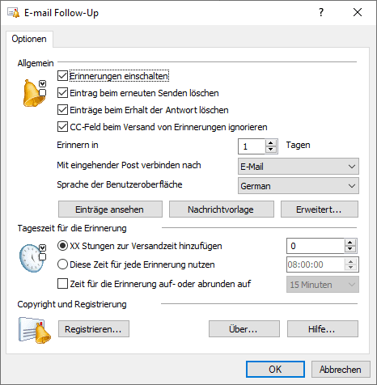Click the Erweitert... button
Viewport: 377px width, 385px height.
click(x=320, y=209)
